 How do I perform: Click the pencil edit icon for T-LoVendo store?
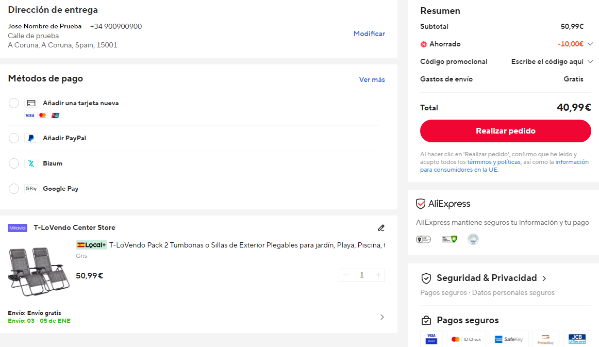[x=381, y=228]
